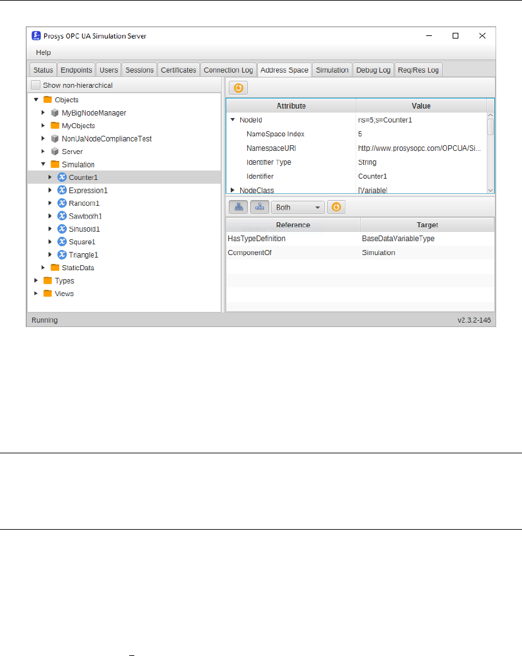Click the NonUaNodeComplianceTest cube icon

point(55,138)
